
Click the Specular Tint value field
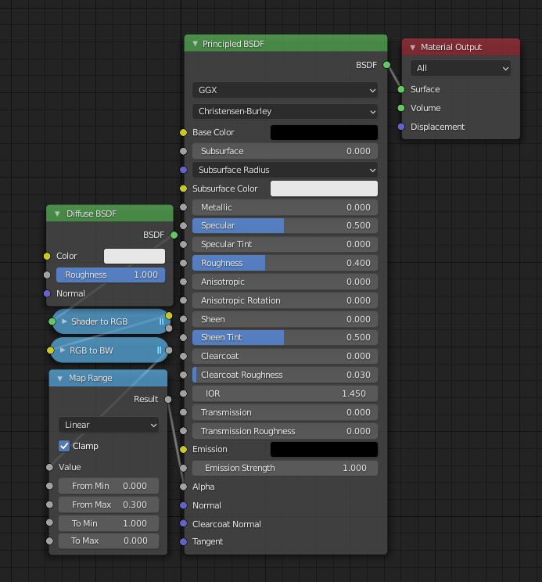[x=285, y=244]
